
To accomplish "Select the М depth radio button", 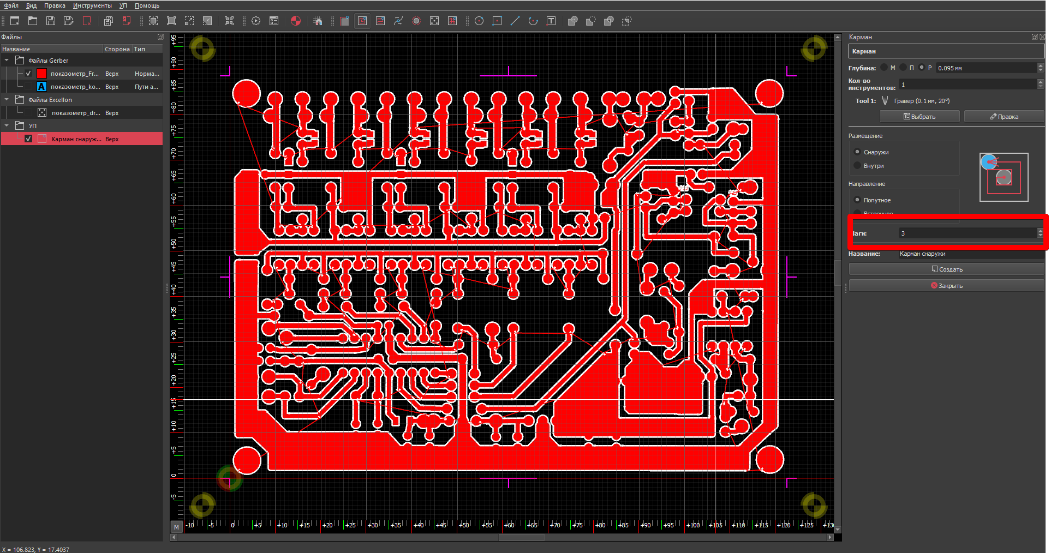I will click(884, 68).
